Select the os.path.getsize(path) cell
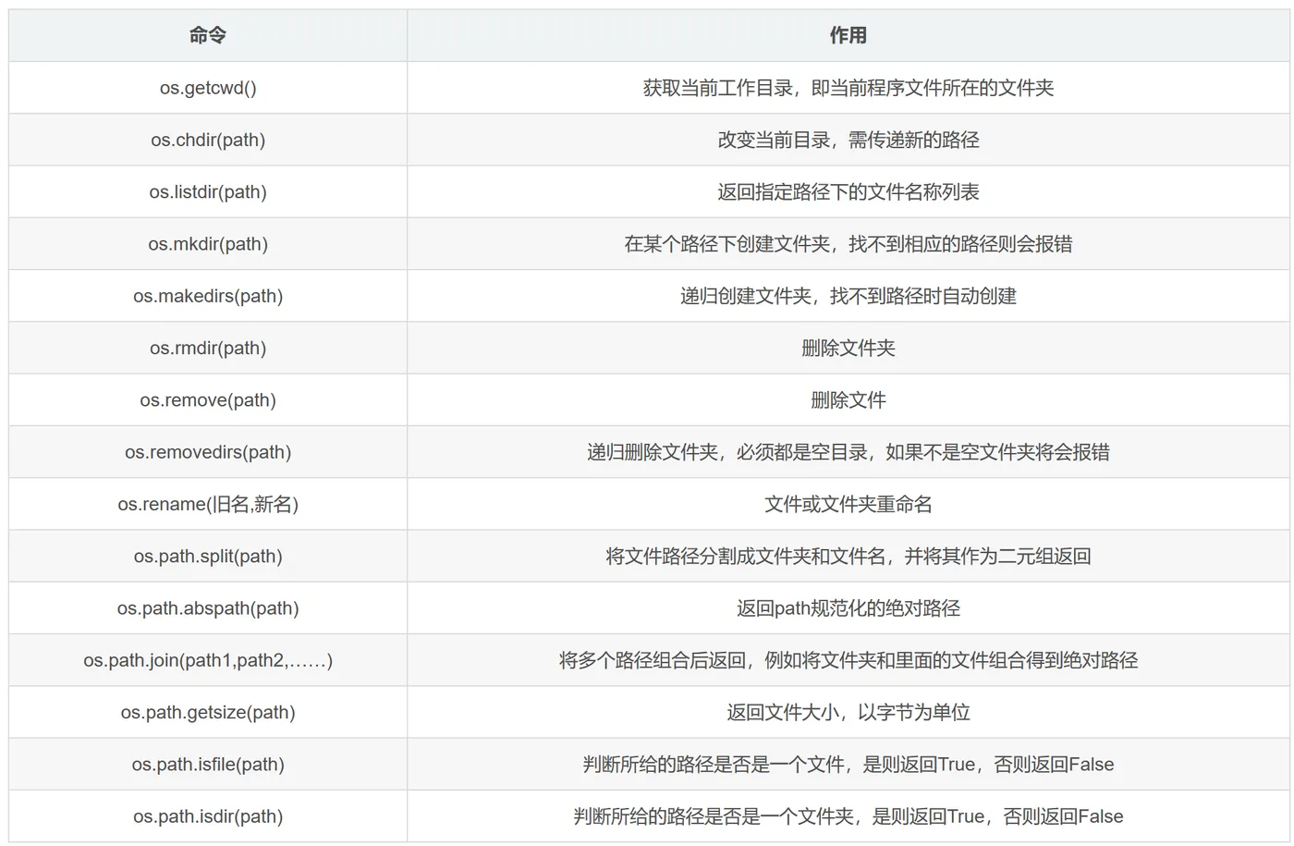The width and height of the screenshot is (1294, 846). [208, 712]
